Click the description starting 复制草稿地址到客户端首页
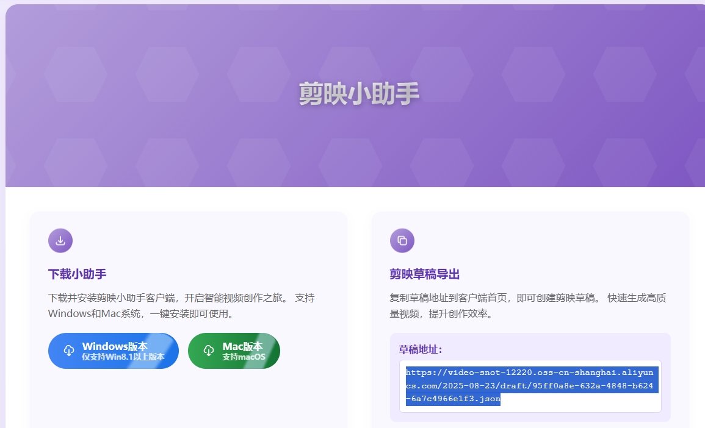 pos(527,306)
